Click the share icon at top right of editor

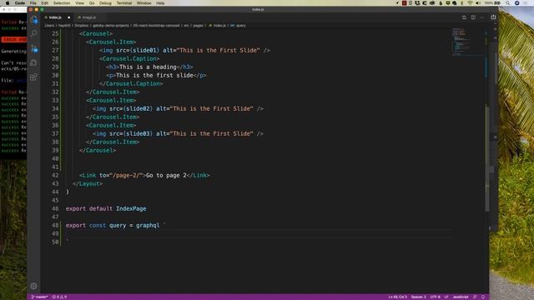pyautogui.click(x=493, y=17)
